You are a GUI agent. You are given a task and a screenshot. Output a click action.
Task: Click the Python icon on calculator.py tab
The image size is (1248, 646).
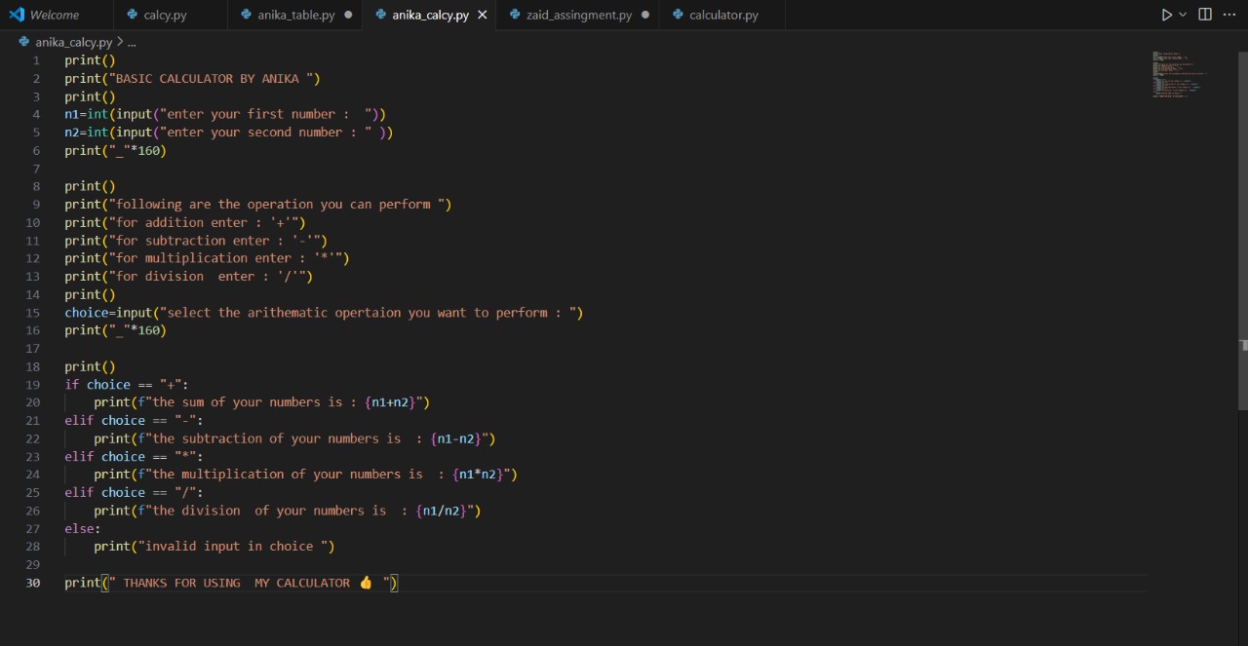[679, 15]
